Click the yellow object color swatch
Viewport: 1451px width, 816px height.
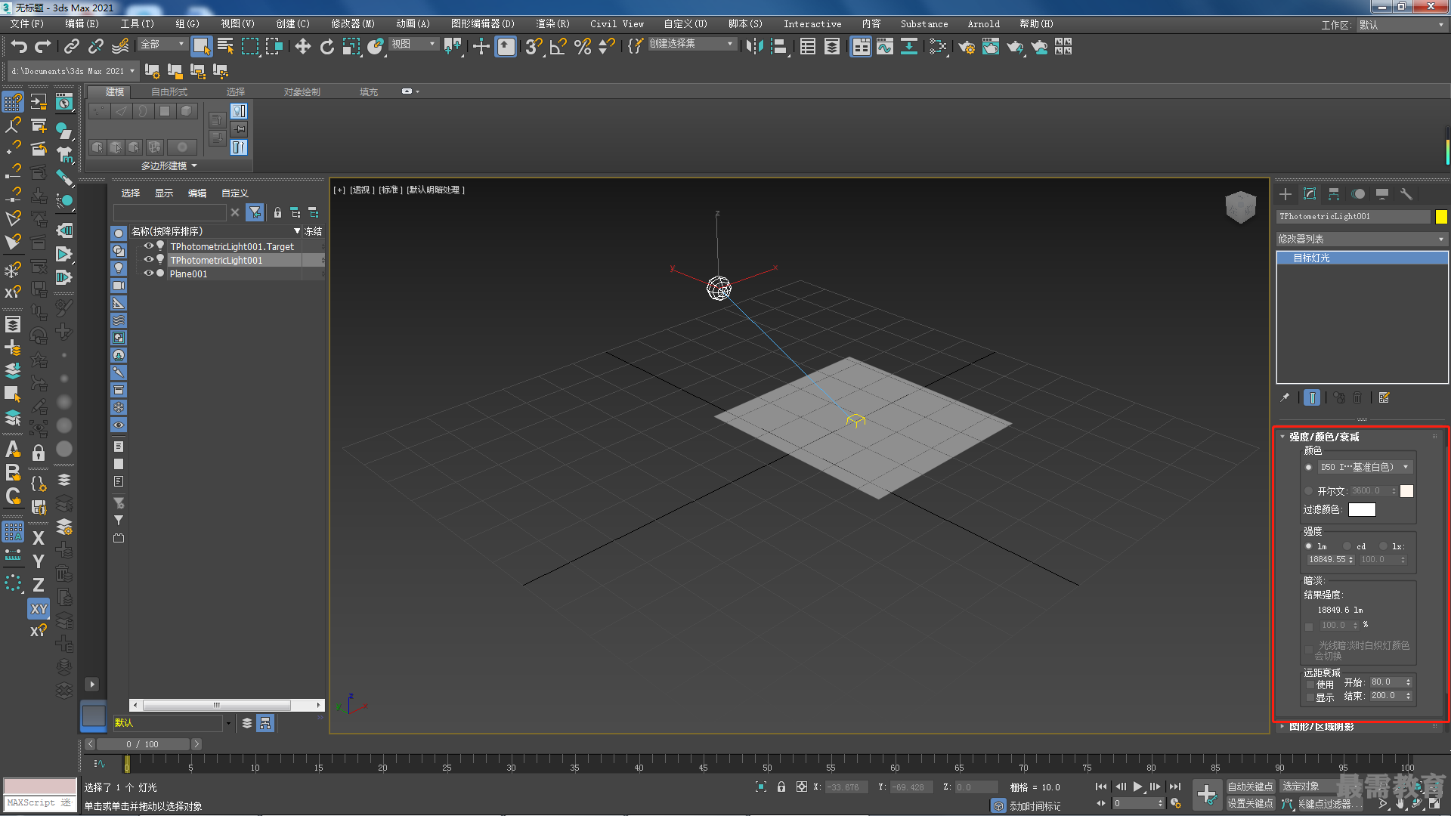tap(1441, 217)
